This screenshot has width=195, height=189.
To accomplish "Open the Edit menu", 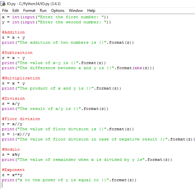I will (16, 10).
